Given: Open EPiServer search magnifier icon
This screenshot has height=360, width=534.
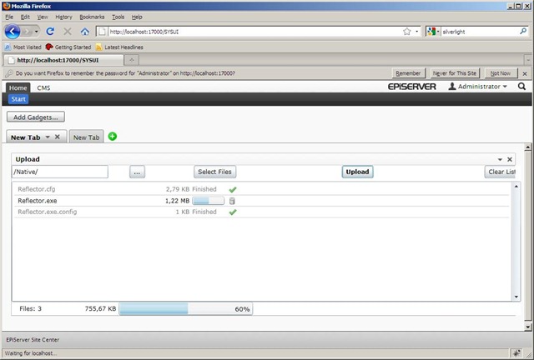Looking at the screenshot, I should click(x=521, y=87).
